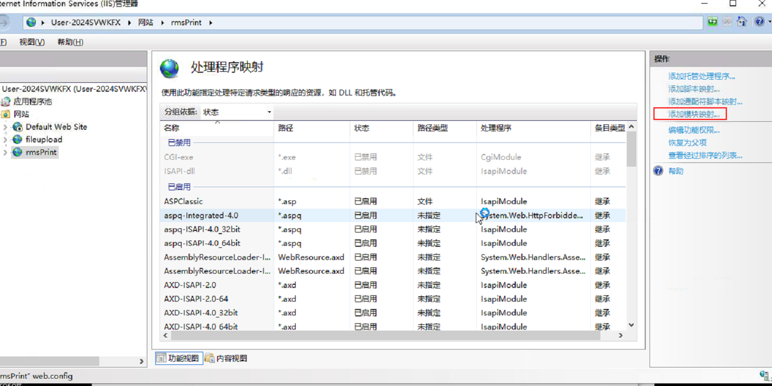Click the Default Web Site globe icon
The image size is (772, 386).
pos(17,127)
